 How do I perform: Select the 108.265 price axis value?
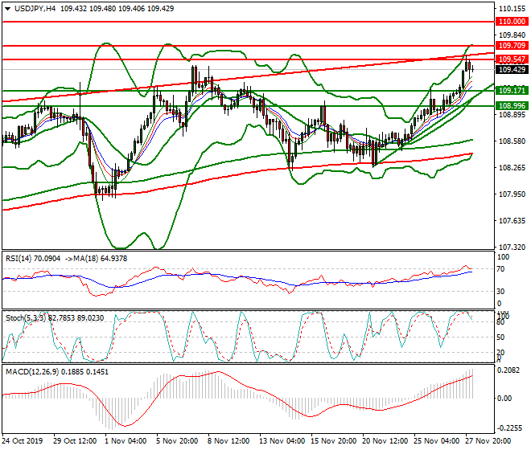[x=512, y=168]
